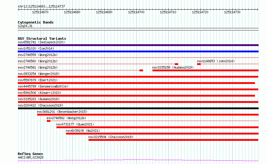Click the ruler's right arrowhead

[258, 9]
